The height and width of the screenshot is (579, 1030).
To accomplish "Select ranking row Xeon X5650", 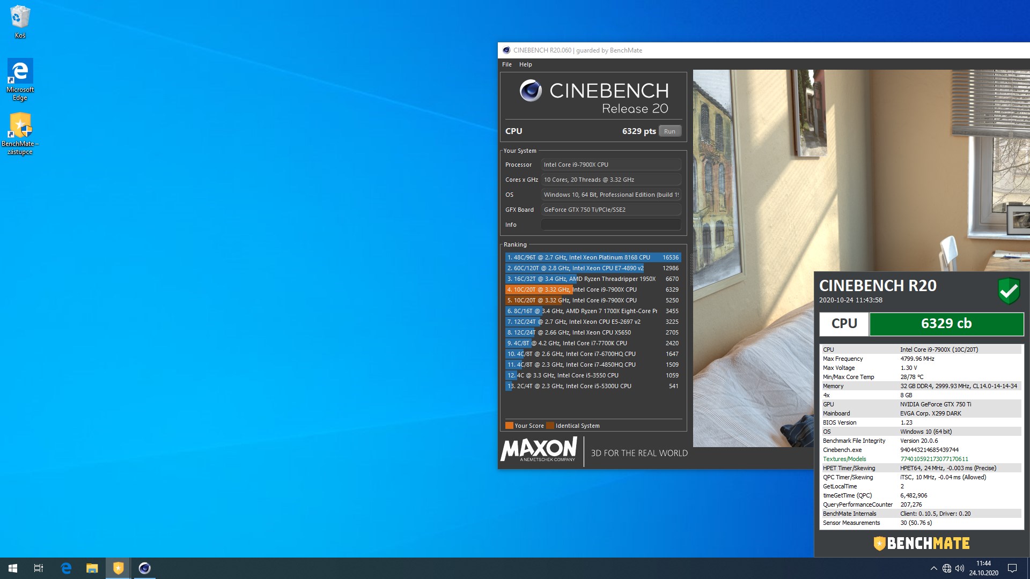I will (593, 332).
